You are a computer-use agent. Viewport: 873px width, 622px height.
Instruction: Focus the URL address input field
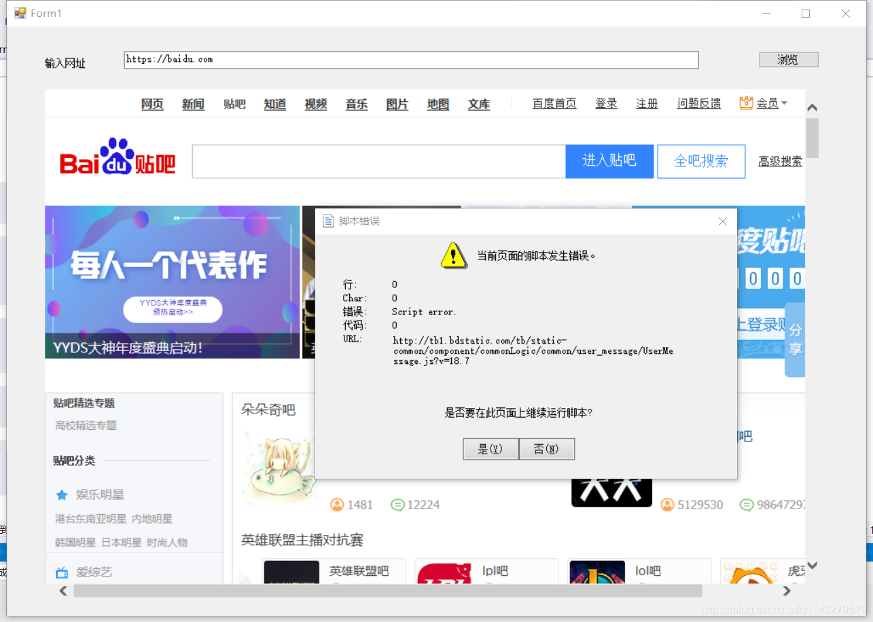(x=411, y=60)
